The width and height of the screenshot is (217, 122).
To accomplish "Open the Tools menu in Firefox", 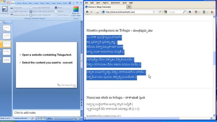I will (124, 3).
